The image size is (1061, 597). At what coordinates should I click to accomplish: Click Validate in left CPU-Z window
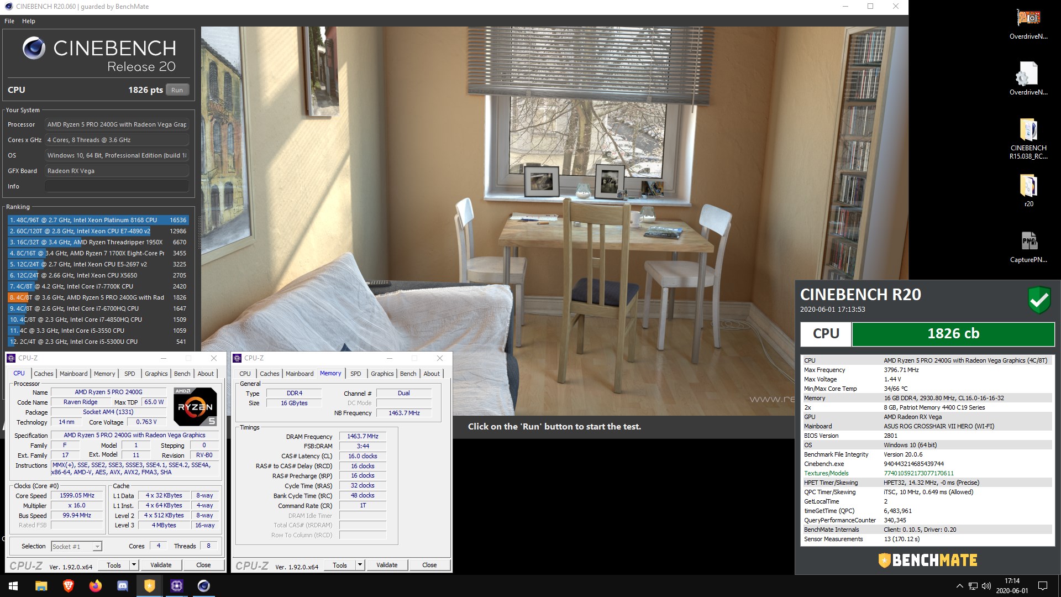click(161, 565)
